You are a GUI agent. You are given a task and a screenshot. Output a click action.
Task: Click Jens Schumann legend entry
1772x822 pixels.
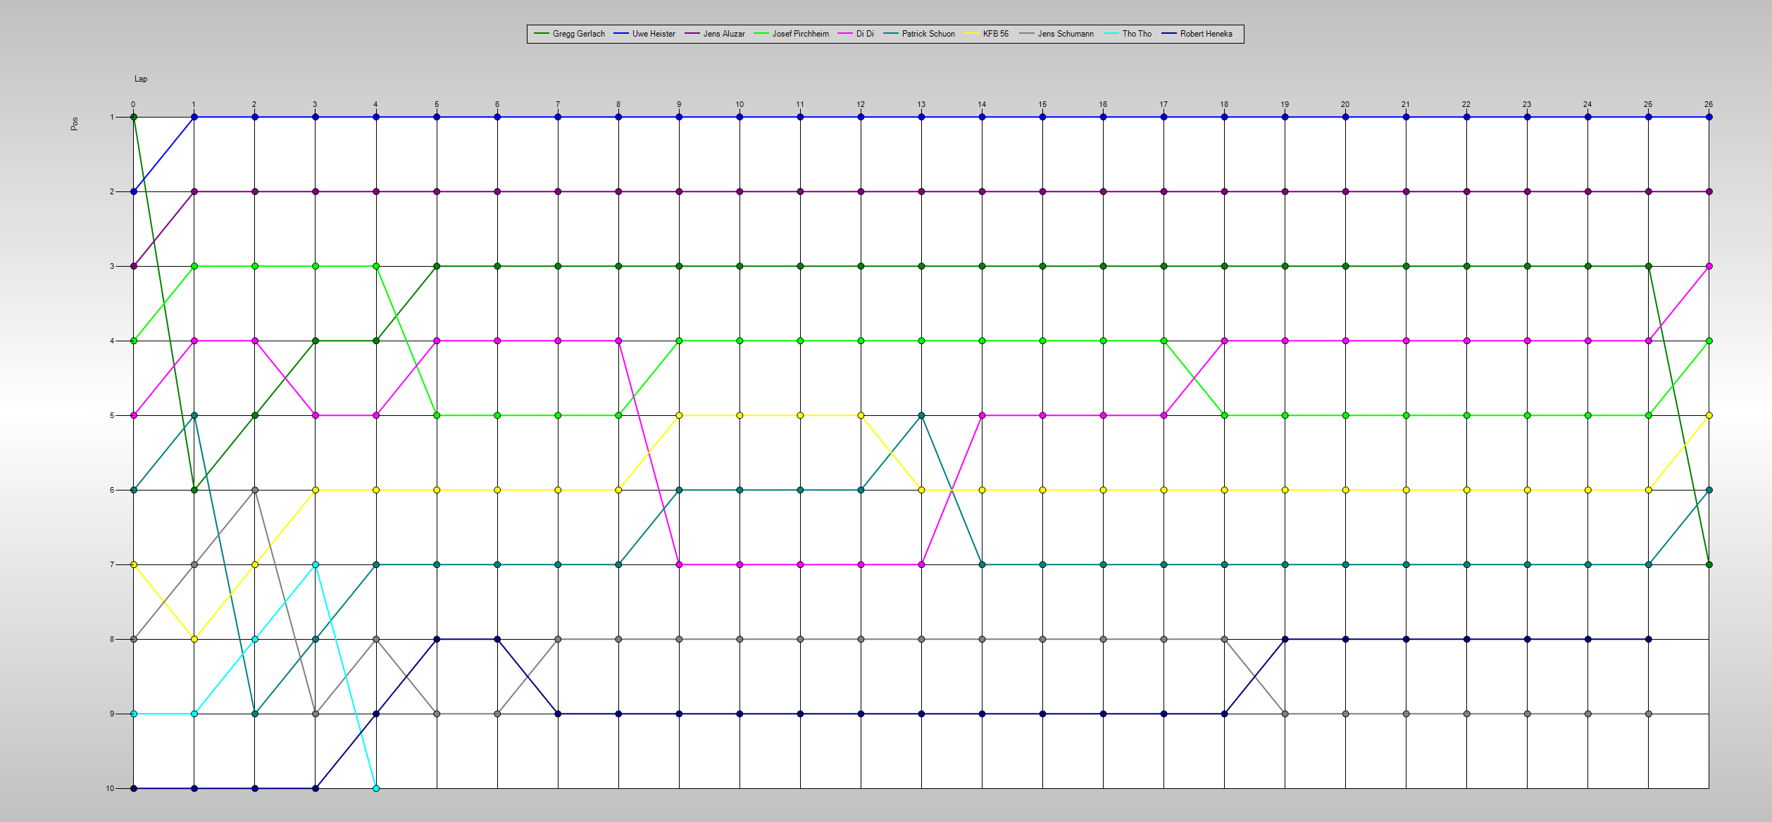[x=1056, y=34]
